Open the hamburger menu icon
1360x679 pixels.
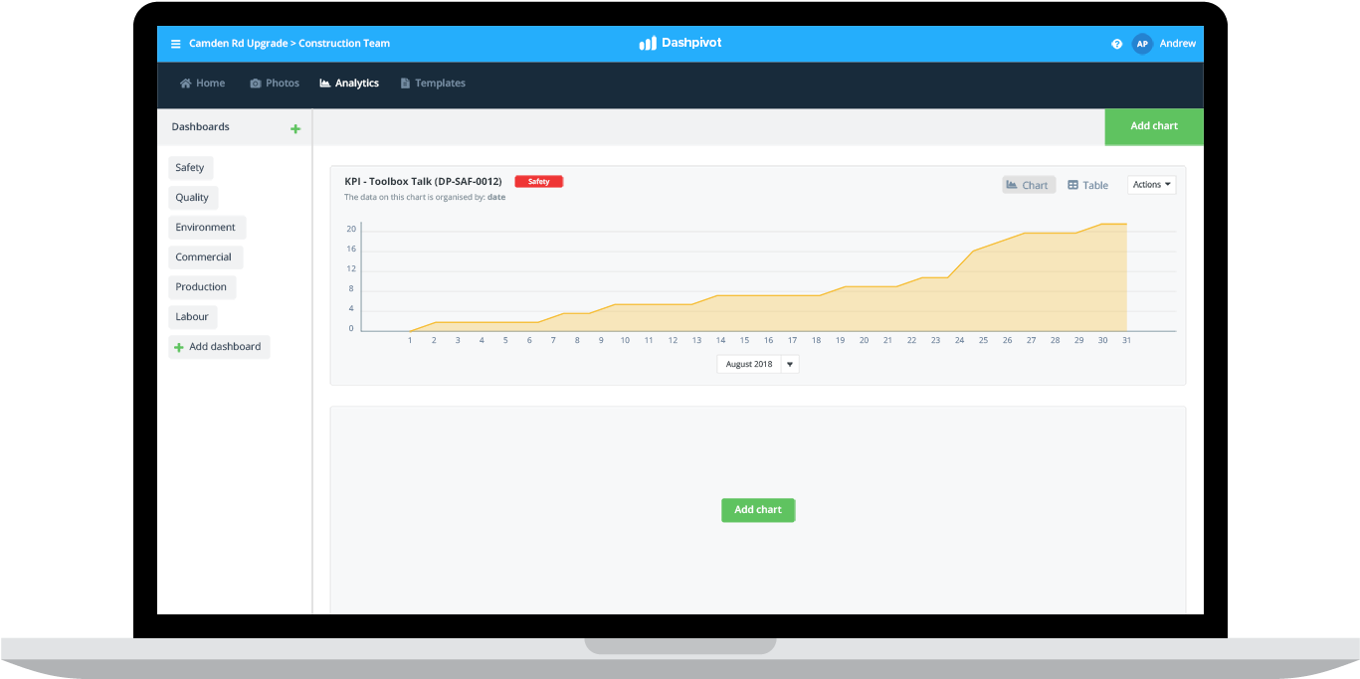click(176, 44)
